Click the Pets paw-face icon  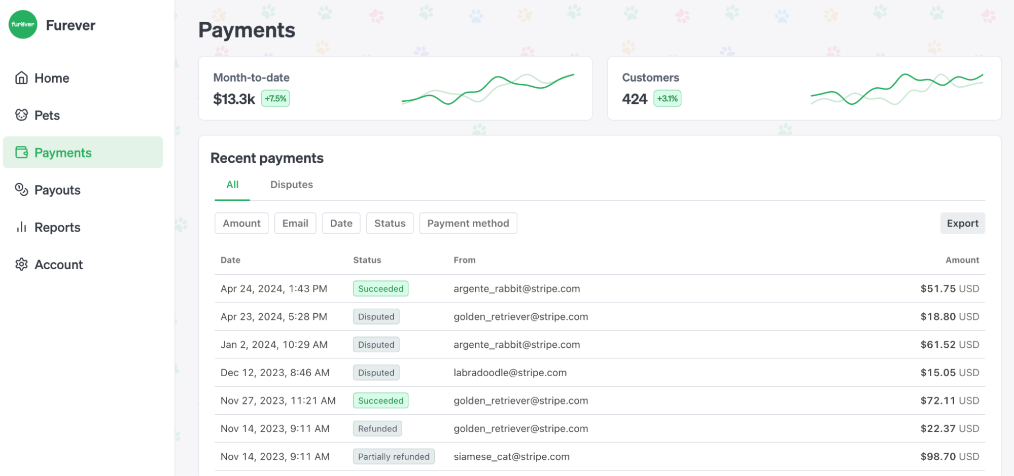tap(21, 115)
